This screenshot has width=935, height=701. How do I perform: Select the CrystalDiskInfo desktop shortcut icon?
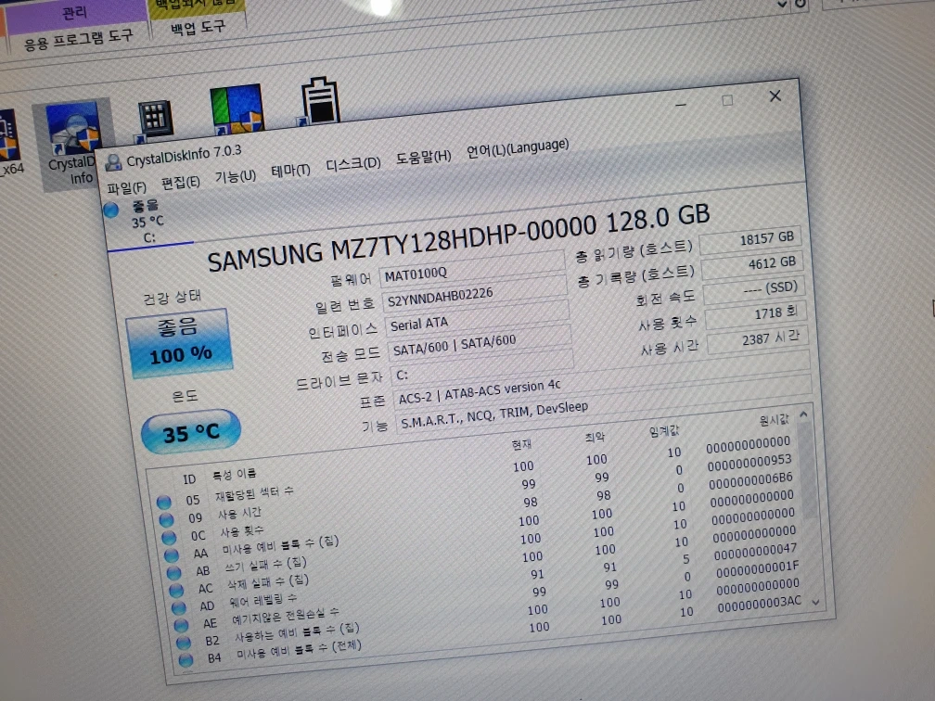pos(72,145)
